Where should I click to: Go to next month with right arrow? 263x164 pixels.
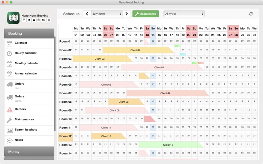point(127,14)
